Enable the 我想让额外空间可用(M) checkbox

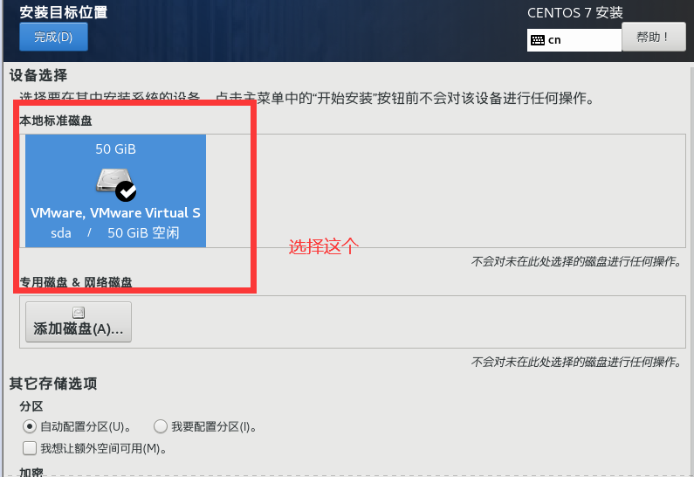30,448
